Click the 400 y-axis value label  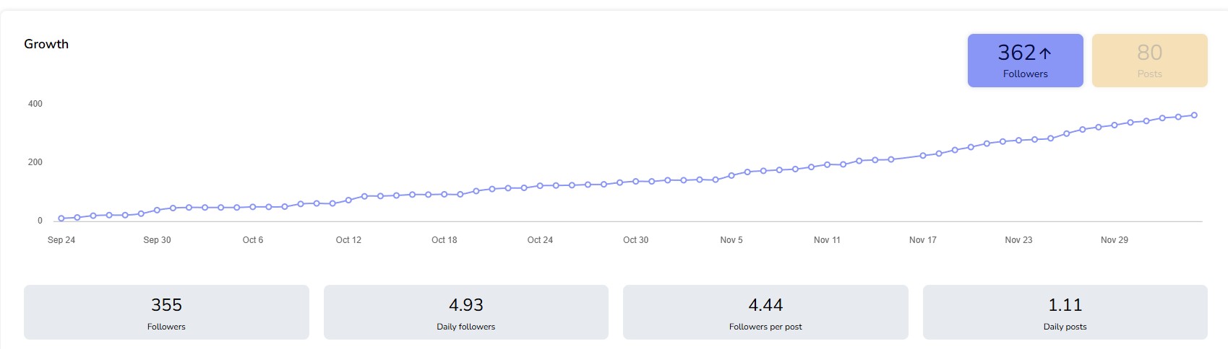click(35, 104)
